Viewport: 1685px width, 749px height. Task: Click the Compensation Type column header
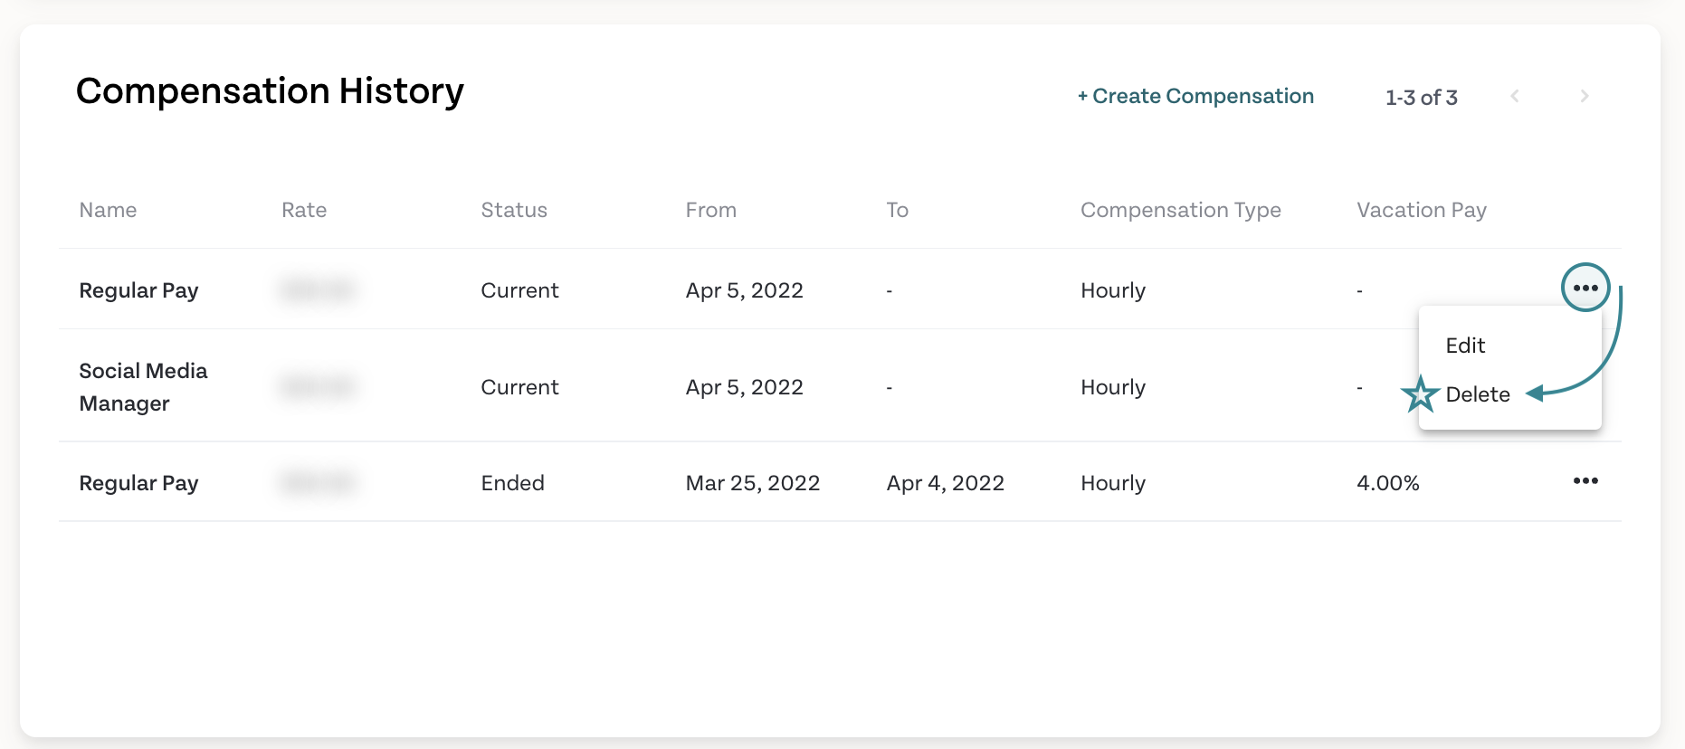[x=1181, y=210]
